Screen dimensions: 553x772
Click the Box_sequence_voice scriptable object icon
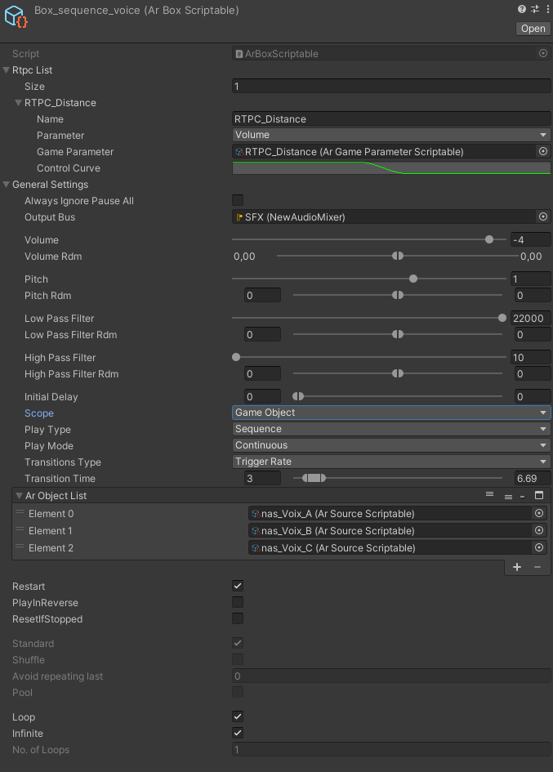coord(16,16)
